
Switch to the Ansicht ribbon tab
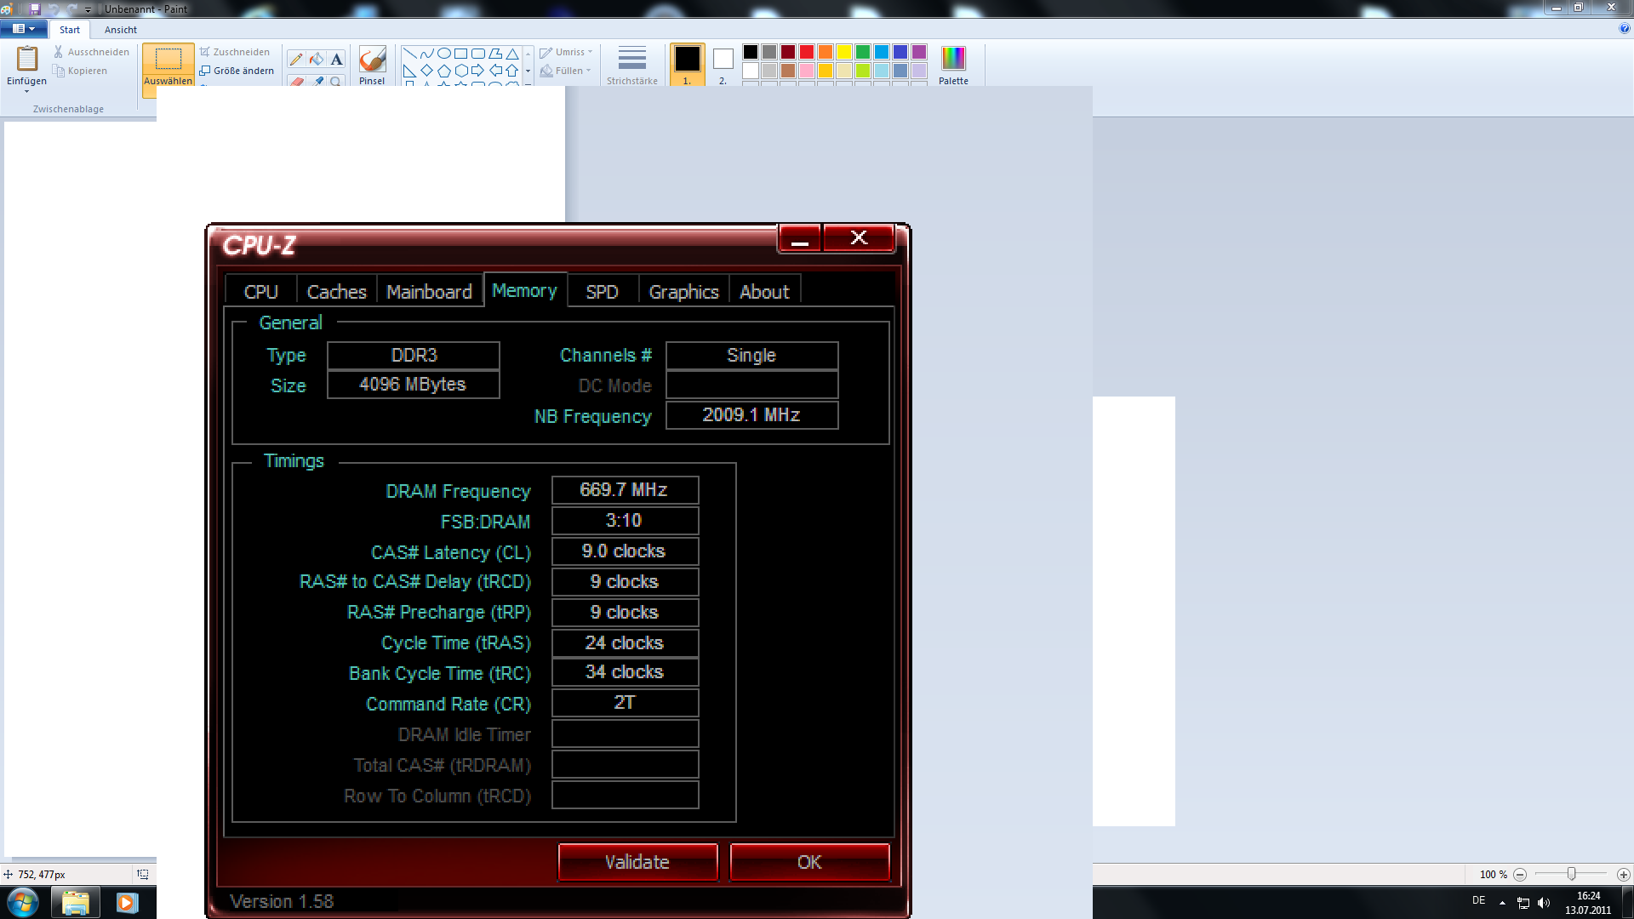coord(120,30)
